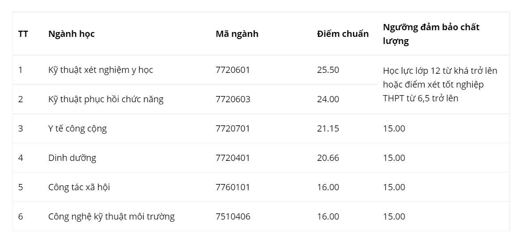Select the 20.66 score cell
This screenshot has width=524, height=248.
(328, 158)
